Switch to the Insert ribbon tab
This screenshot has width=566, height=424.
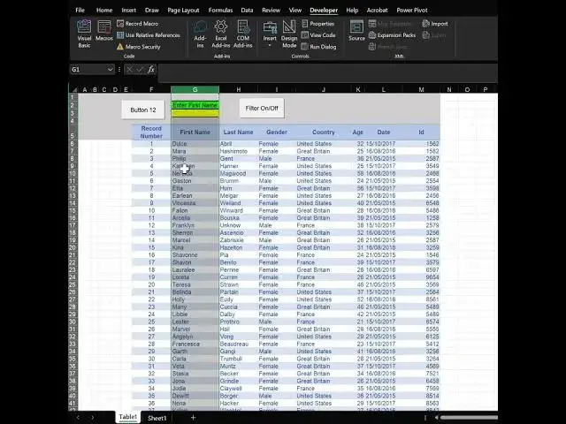pos(129,10)
